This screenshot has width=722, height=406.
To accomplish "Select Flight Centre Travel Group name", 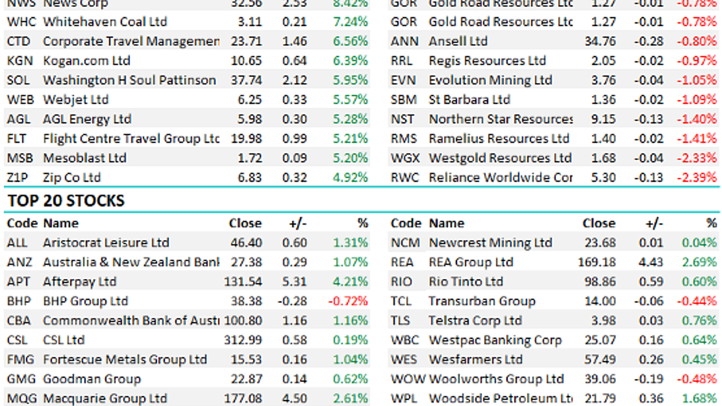I will pos(131,138).
